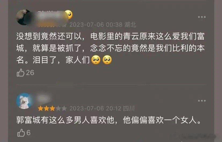Click the third orange rating star
222x142 pixels.
[x=52, y=108]
